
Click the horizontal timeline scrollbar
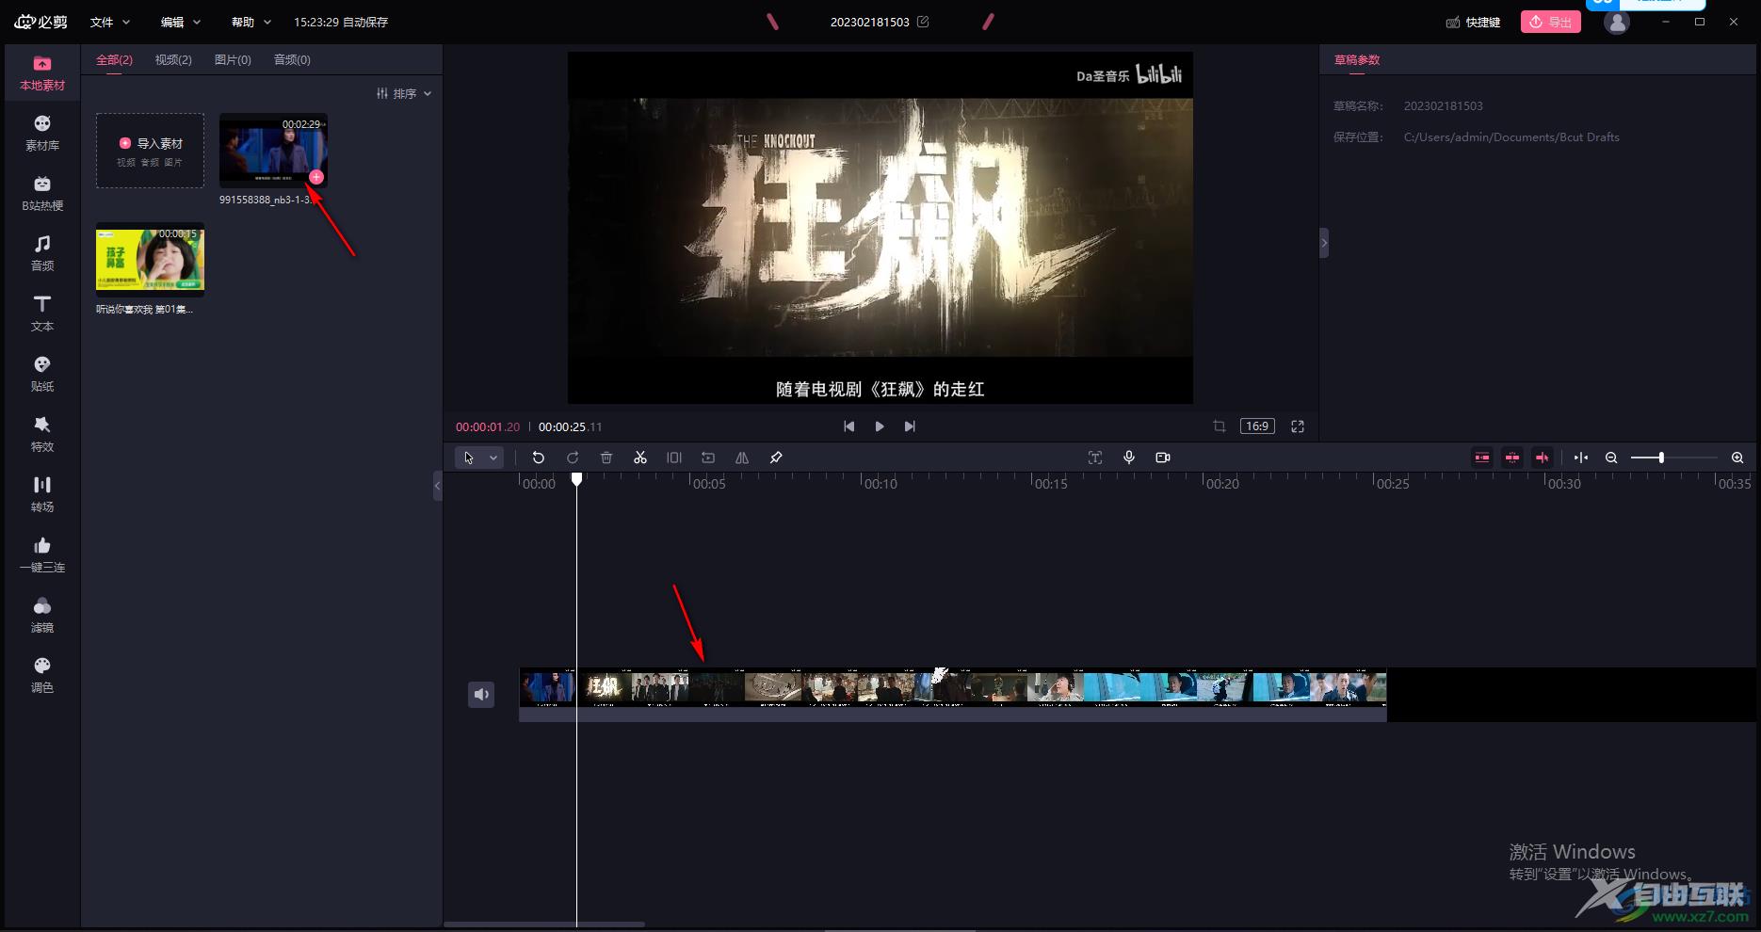pos(544,924)
